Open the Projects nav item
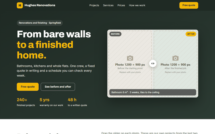Screen dimensions: 215x134 click(94, 5)
